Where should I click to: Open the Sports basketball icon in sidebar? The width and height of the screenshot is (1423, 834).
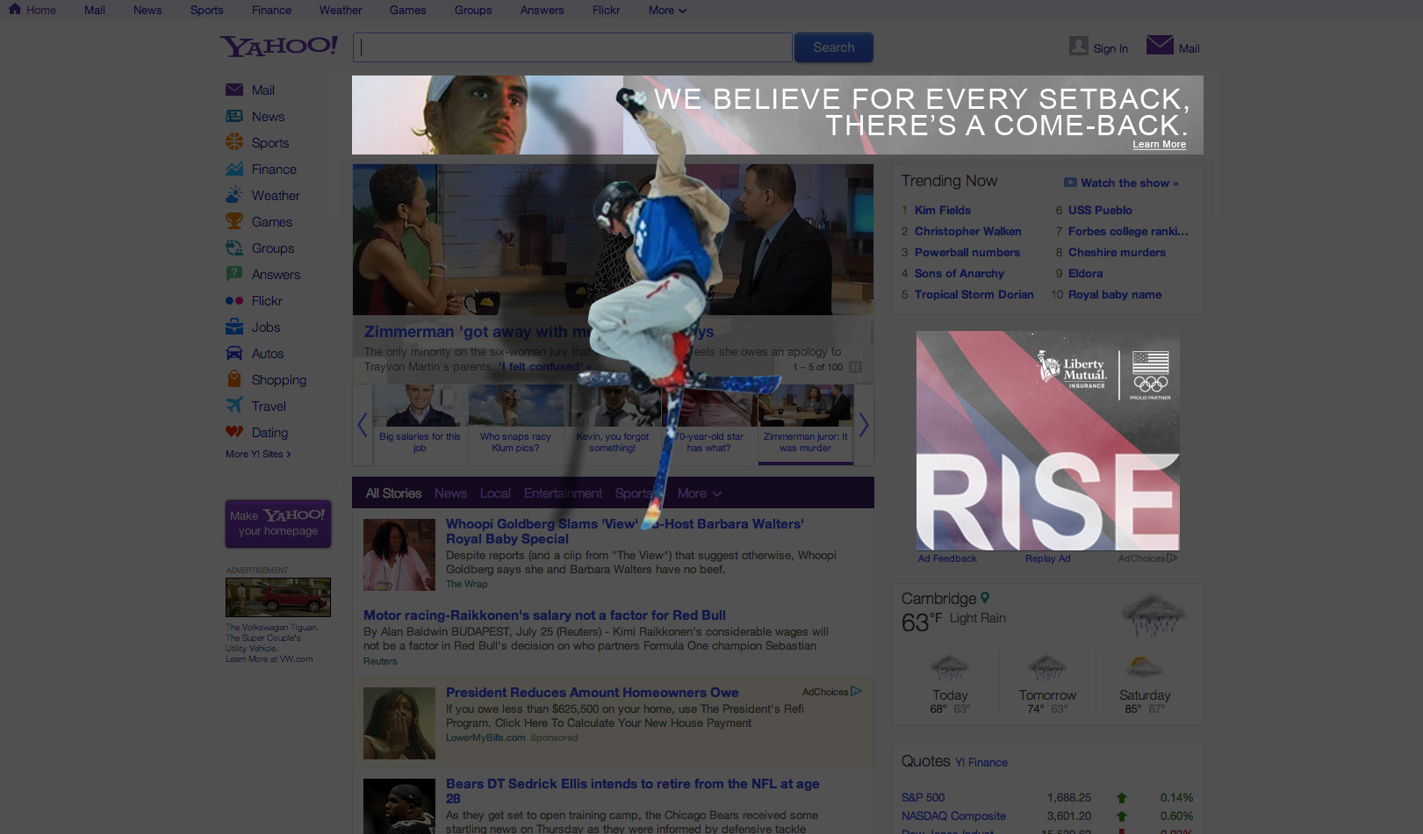(234, 142)
